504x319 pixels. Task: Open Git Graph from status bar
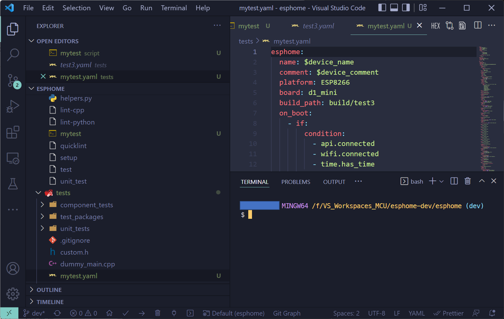287,313
